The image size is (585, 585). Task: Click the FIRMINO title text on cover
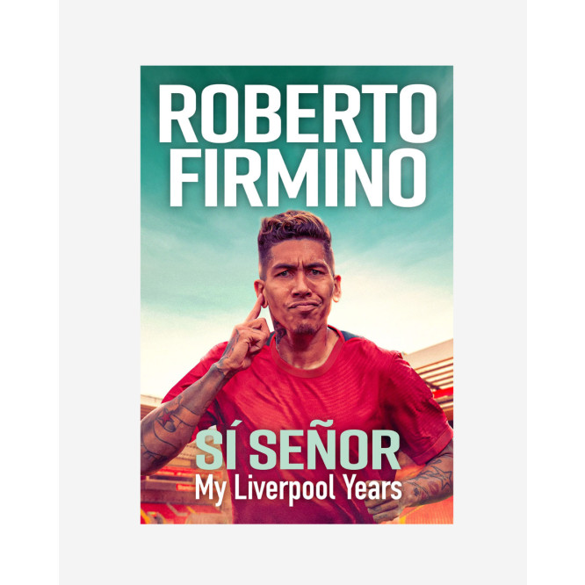tap(298, 178)
